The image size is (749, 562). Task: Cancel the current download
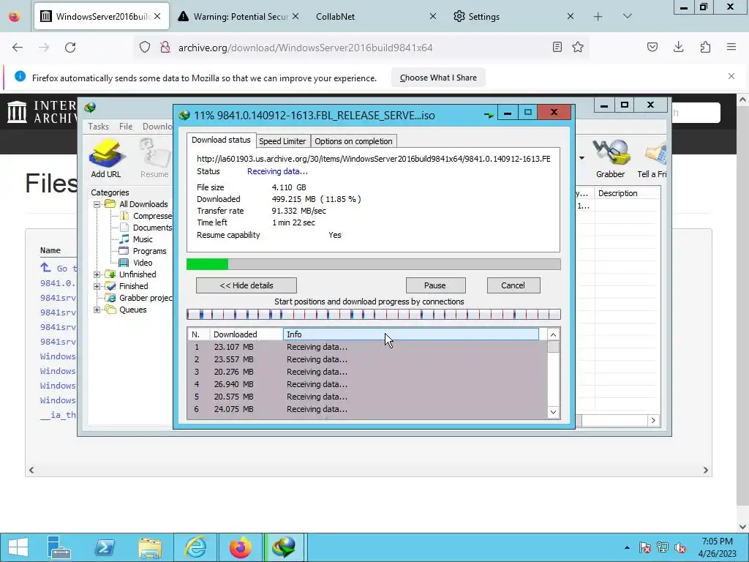click(x=513, y=285)
